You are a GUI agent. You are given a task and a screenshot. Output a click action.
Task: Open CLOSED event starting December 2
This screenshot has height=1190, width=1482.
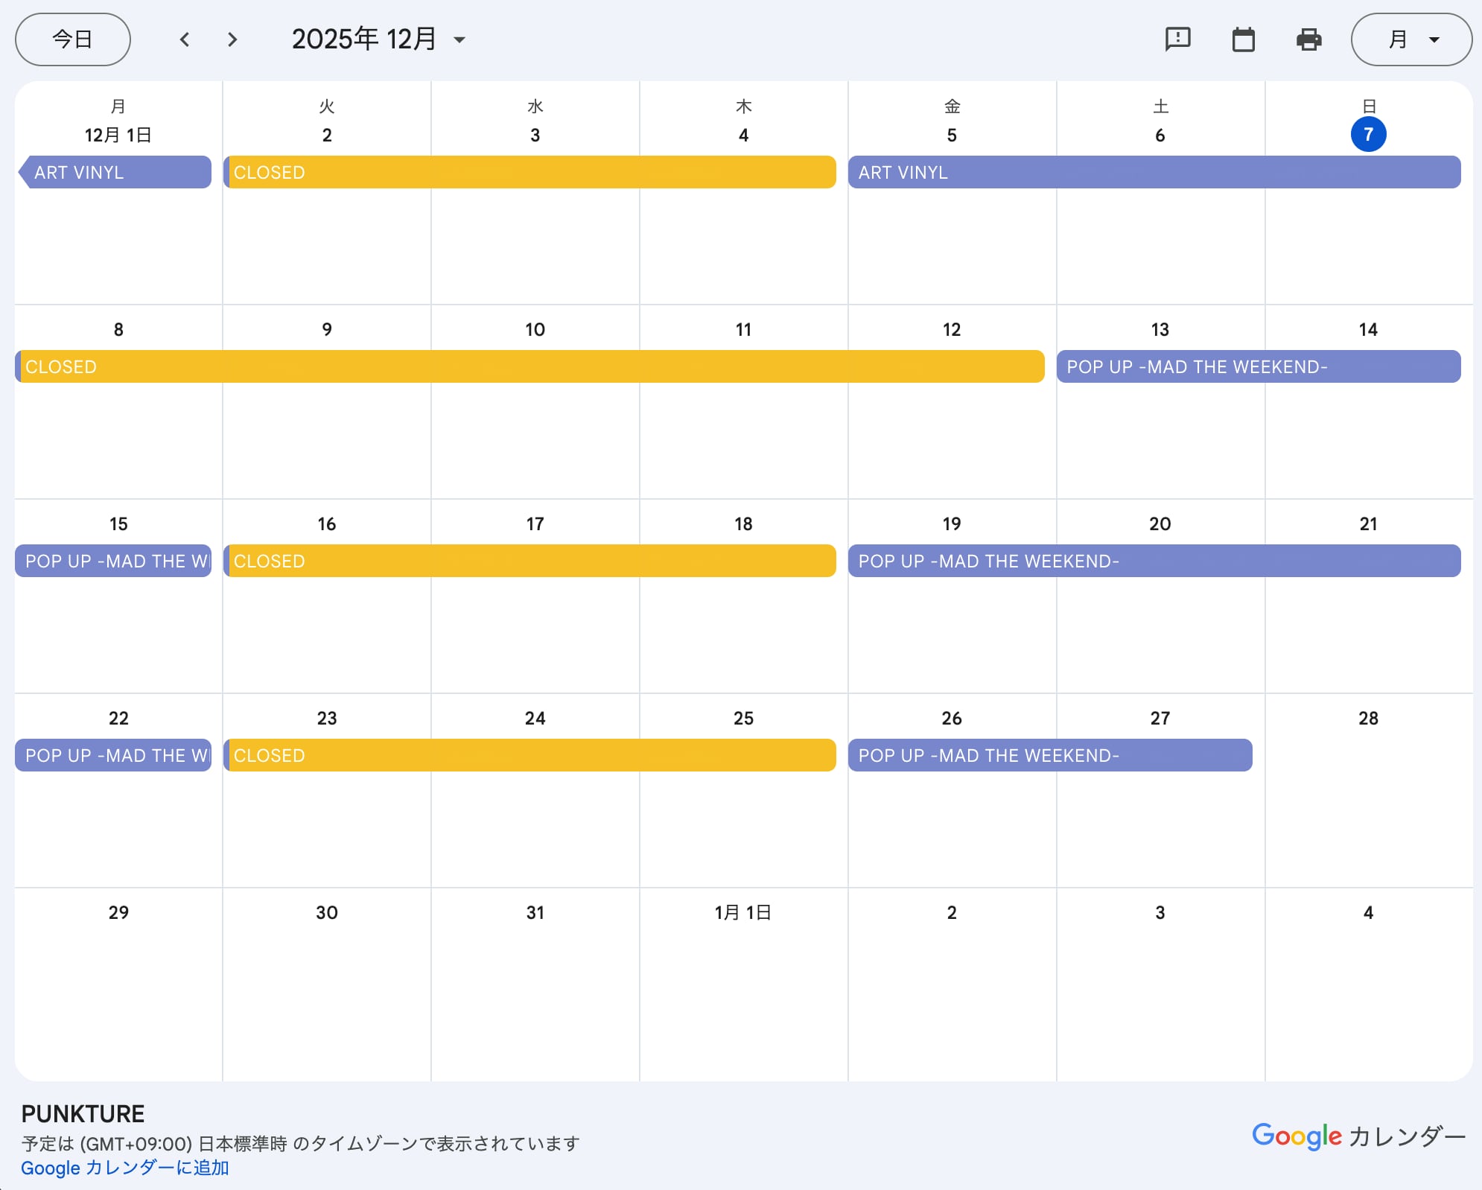pos(529,172)
